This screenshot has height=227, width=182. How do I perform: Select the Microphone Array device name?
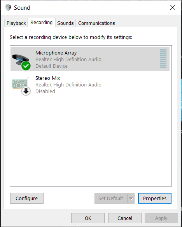click(56, 53)
